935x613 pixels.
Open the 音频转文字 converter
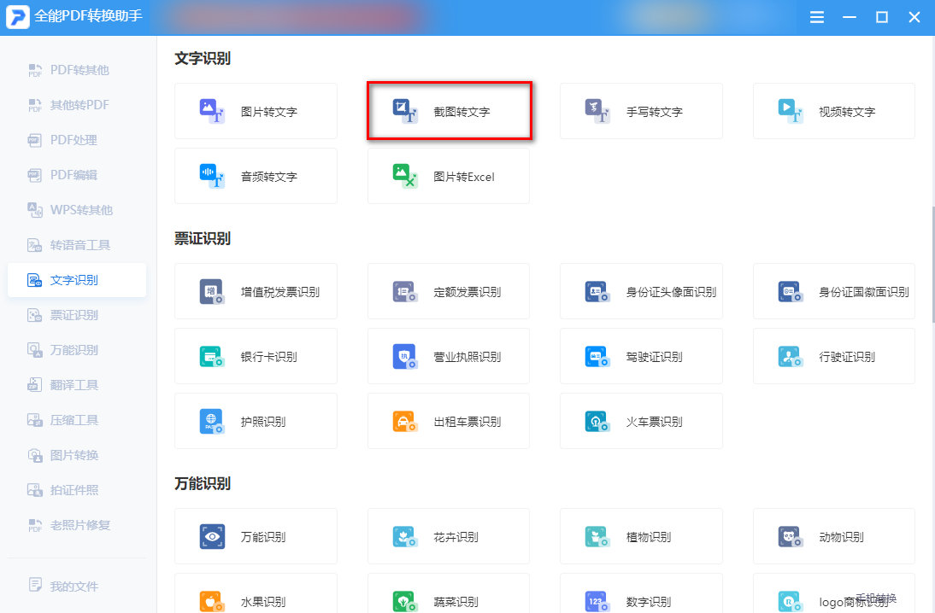(256, 176)
